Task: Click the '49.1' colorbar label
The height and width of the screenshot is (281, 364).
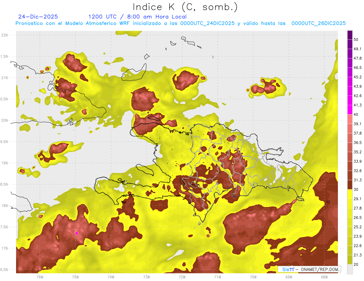Action: point(358,49)
